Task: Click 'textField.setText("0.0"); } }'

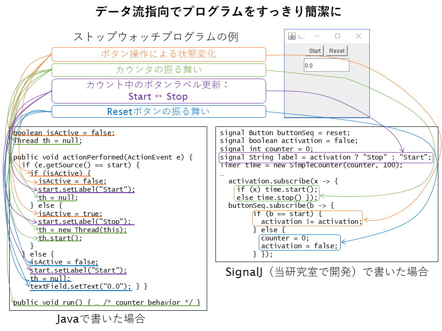Action: coord(88,286)
